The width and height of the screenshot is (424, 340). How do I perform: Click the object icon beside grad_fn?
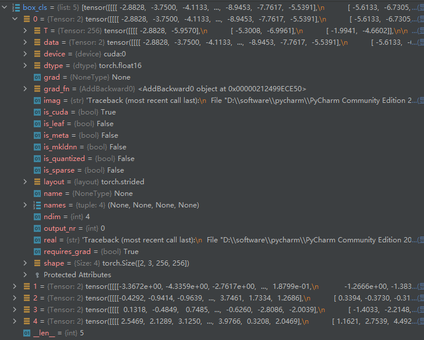click(37, 88)
